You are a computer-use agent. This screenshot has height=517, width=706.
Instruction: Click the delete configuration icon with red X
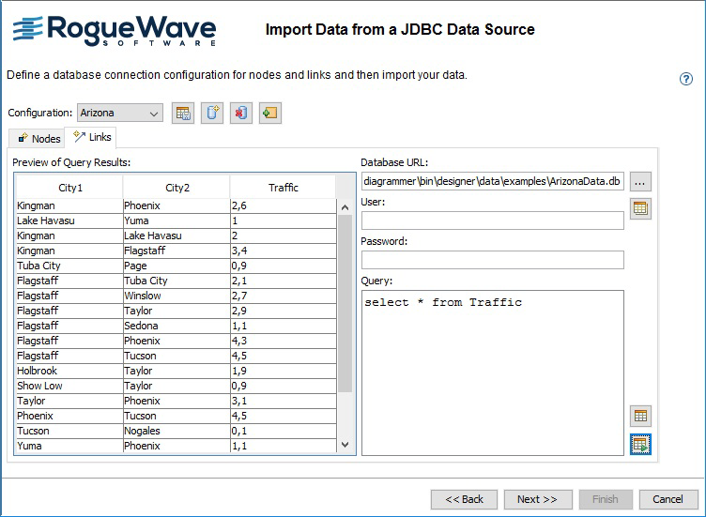click(x=241, y=114)
